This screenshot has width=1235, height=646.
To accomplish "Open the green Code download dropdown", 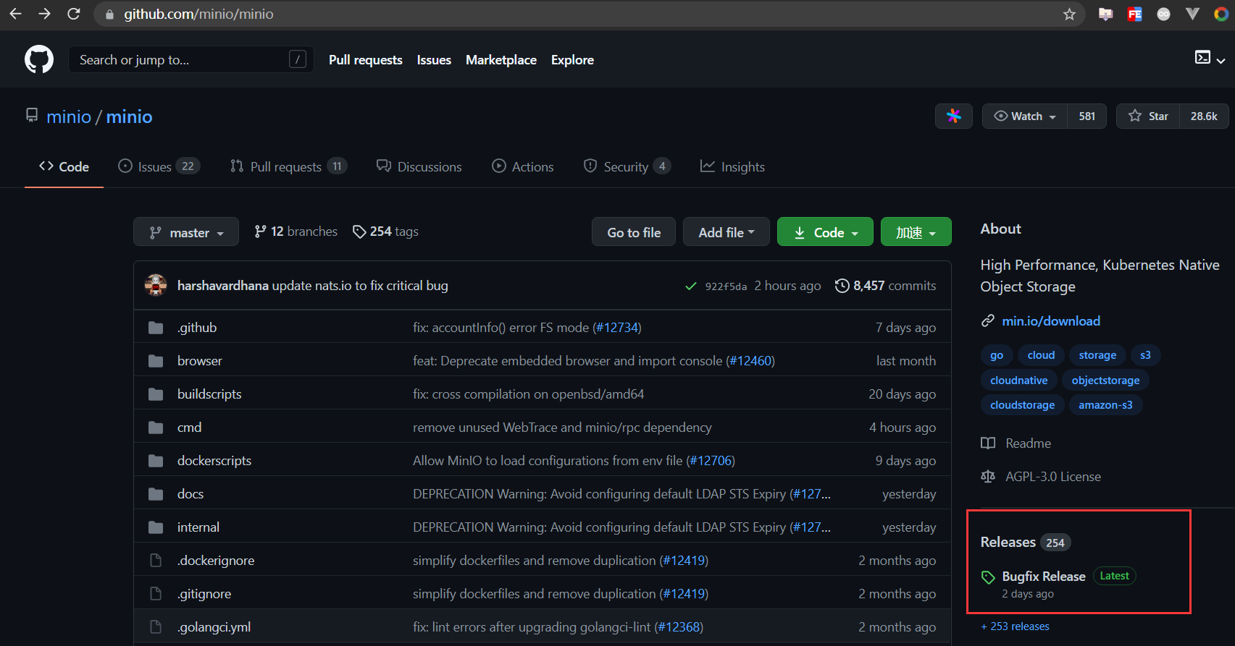I will pos(826,232).
